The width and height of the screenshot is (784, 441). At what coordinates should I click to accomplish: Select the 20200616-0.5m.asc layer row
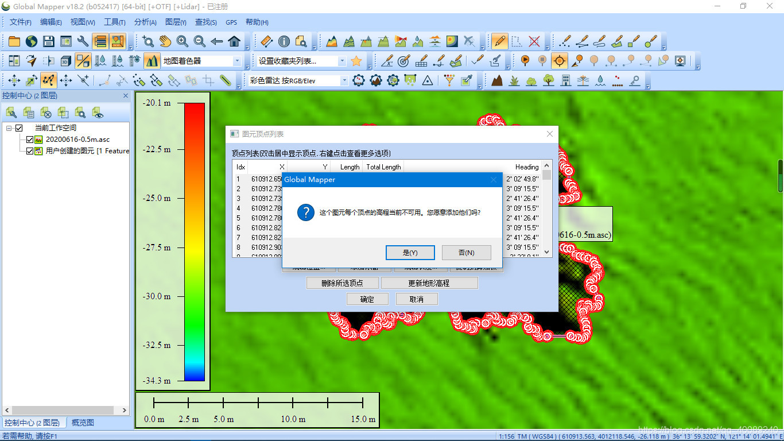[x=77, y=140]
